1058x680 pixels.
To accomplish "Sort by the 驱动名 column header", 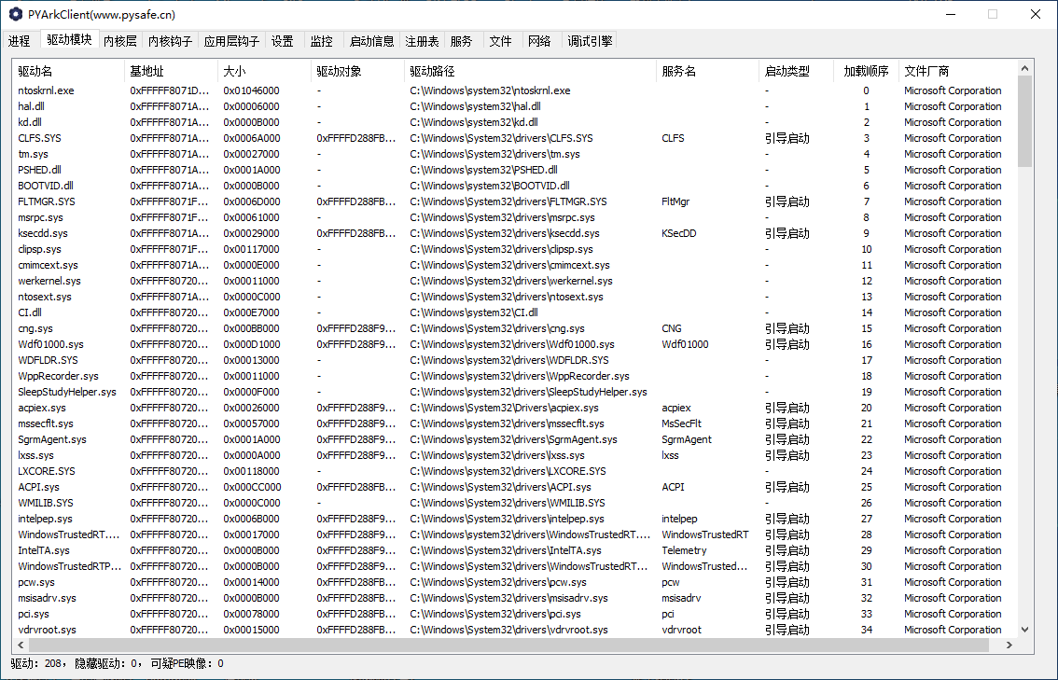I will point(35,71).
